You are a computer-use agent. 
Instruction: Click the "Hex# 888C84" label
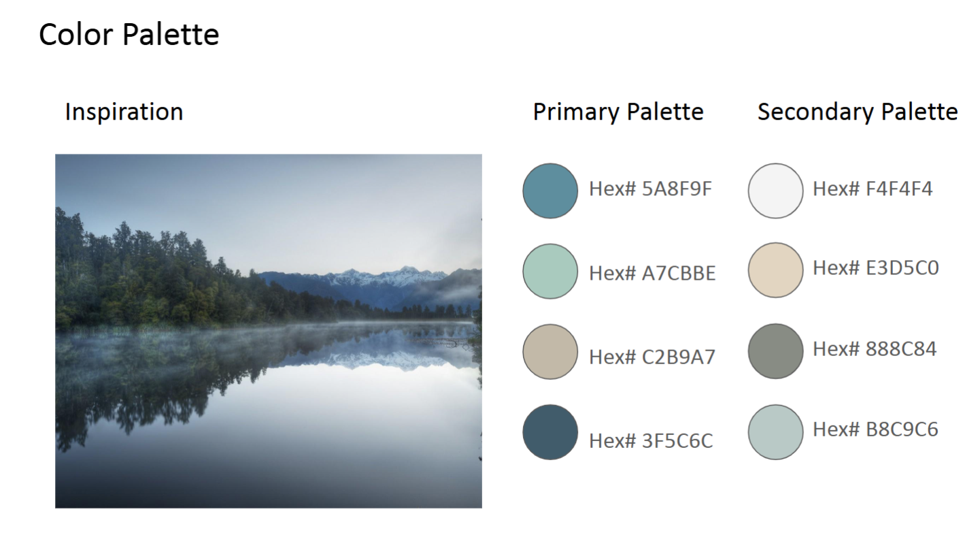875,349
